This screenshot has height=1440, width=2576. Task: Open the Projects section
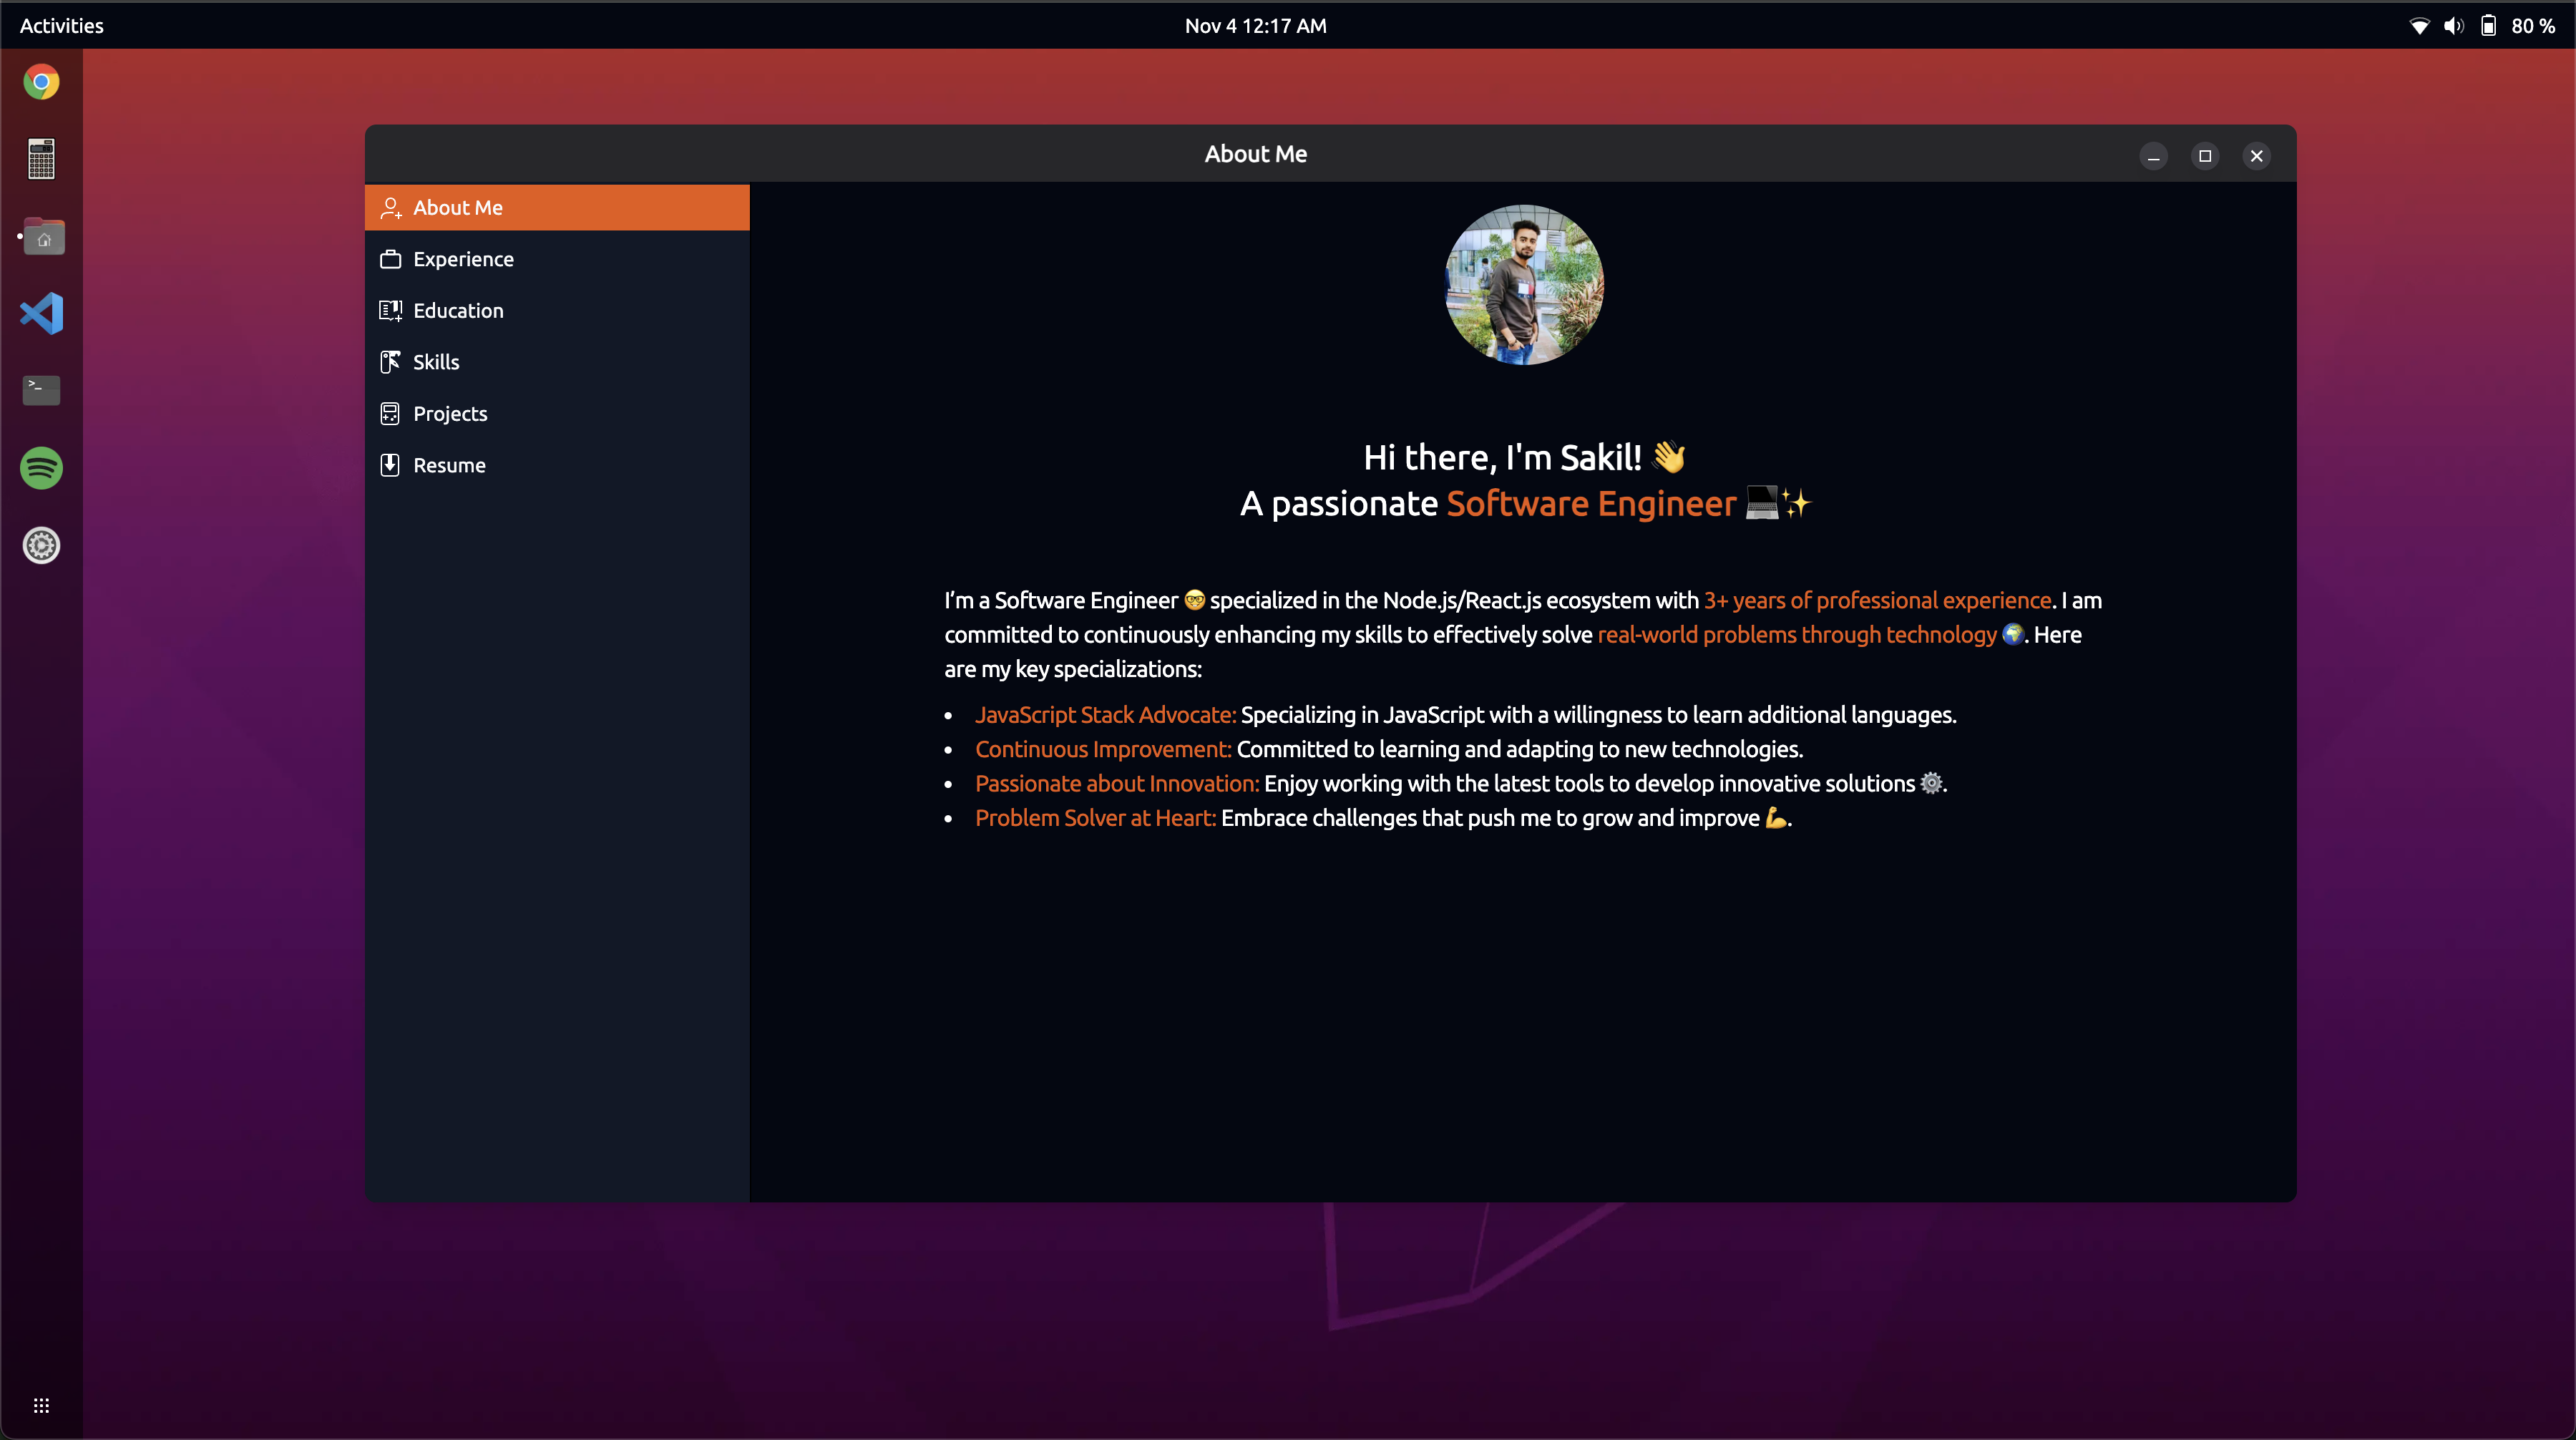click(557, 414)
